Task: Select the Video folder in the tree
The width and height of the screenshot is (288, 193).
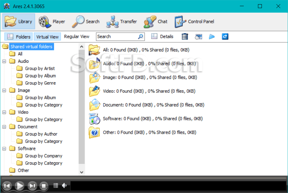Action: pos(23,112)
